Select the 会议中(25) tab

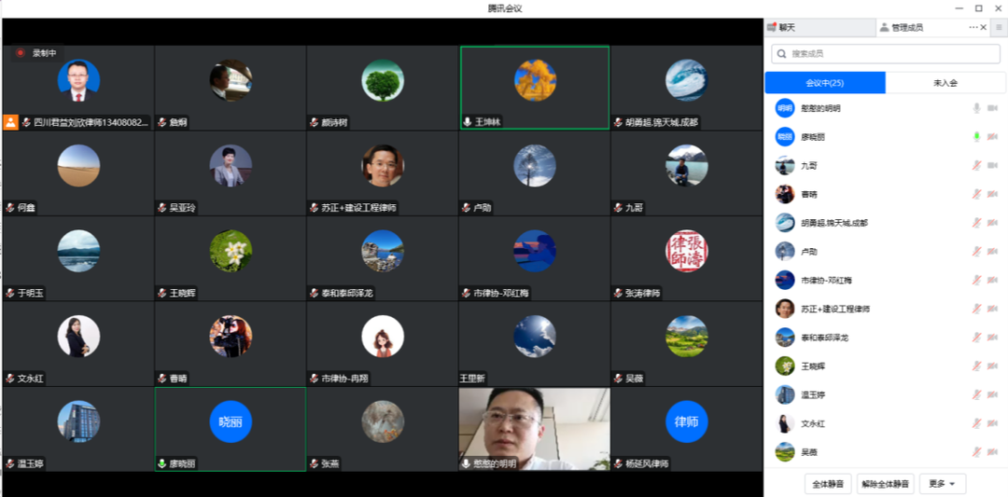pos(825,83)
